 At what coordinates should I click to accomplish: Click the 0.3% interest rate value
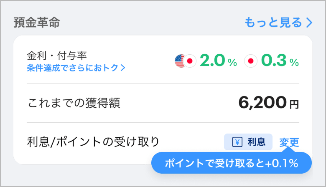click(280, 61)
